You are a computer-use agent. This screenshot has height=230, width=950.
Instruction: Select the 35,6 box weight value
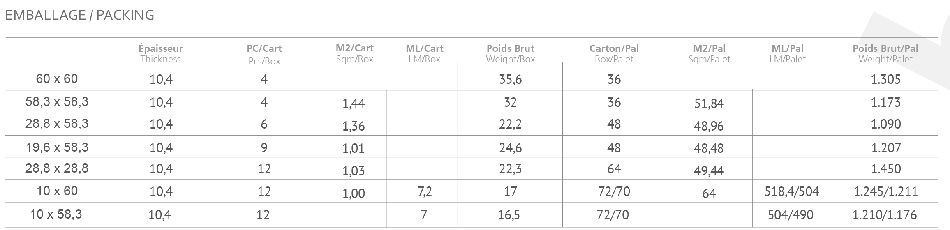click(510, 79)
